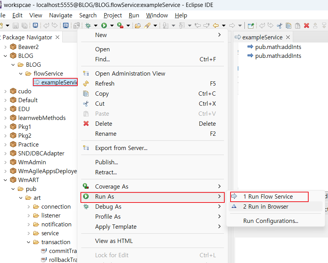The height and width of the screenshot is (263, 328).
Task: Switch to the exampleService editor tab
Action: click(x=262, y=37)
